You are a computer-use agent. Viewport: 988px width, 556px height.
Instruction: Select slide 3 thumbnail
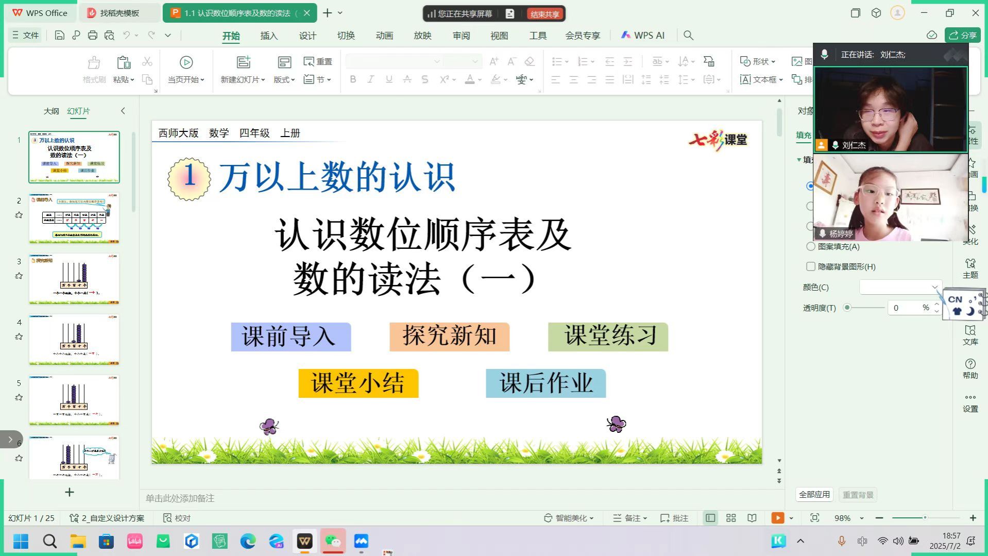(74, 279)
